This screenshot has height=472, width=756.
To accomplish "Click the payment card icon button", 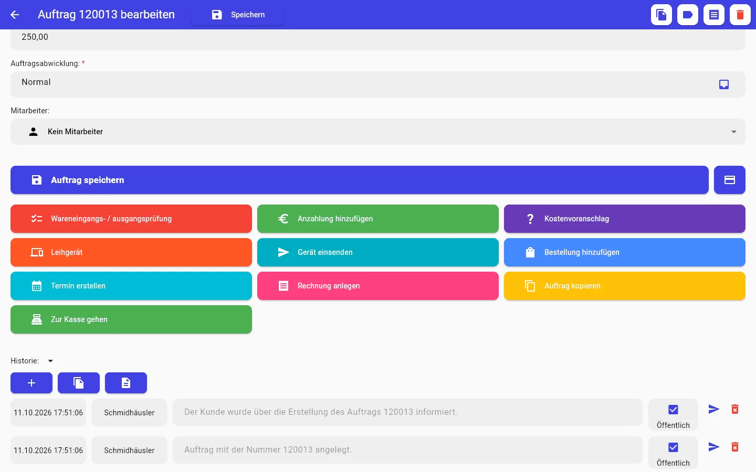I will pos(730,180).
